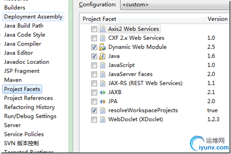Open Javadoc Location page
The width and height of the screenshot is (231, 154).
pos(27,62)
